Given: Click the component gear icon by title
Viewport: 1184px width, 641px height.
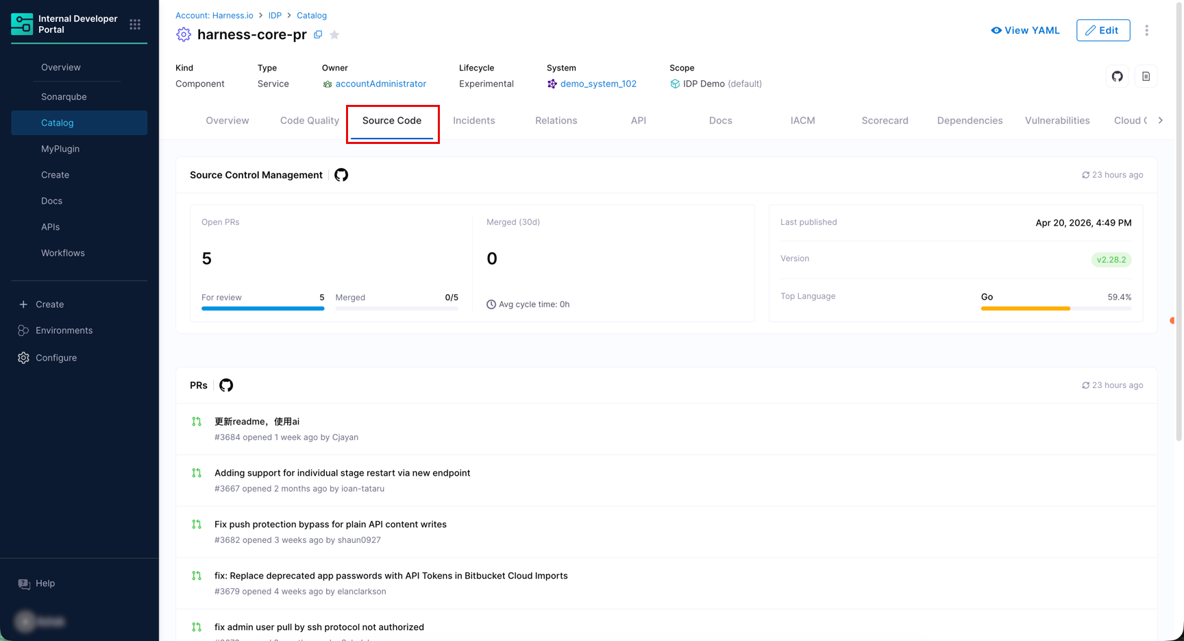Looking at the screenshot, I should click(183, 34).
